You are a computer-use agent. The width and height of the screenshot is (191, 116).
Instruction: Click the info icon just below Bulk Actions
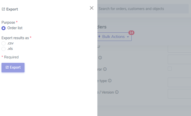99,46
